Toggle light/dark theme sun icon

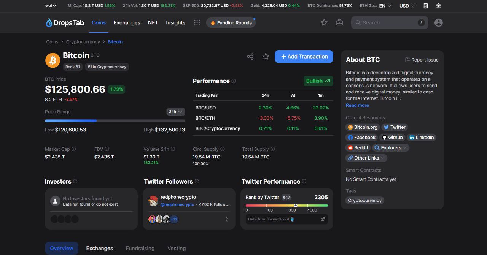coord(439,6)
